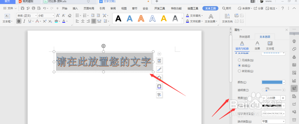Clear formatting with the eraser icon
This screenshot has height=124, width=299.
point(70,15)
